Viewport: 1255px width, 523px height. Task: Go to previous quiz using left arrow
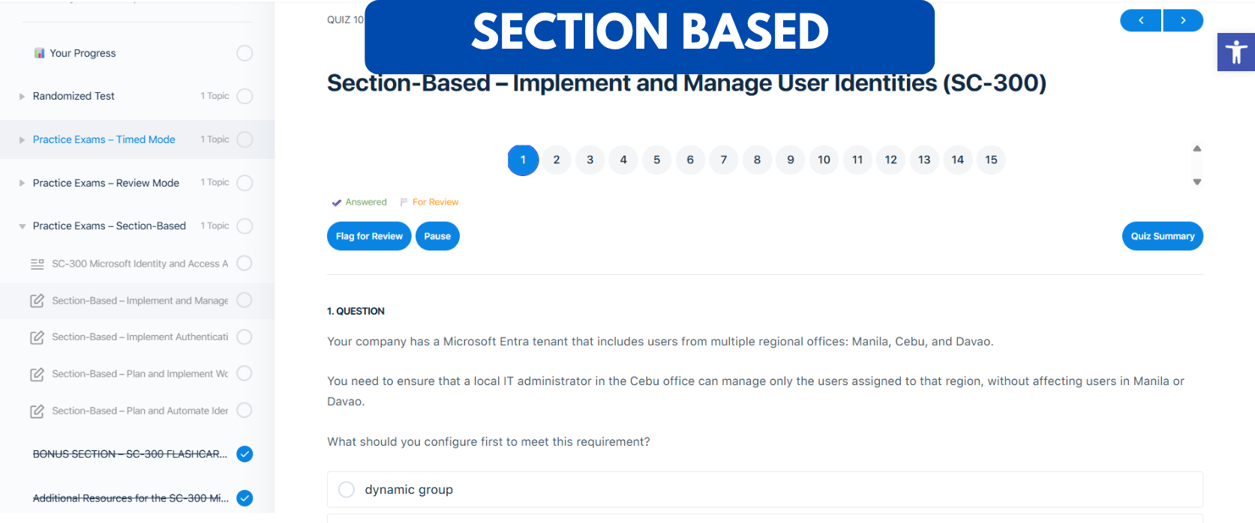coord(1141,20)
